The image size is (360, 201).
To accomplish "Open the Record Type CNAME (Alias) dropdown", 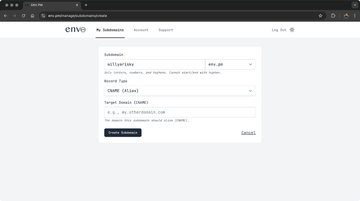I will [x=180, y=91].
